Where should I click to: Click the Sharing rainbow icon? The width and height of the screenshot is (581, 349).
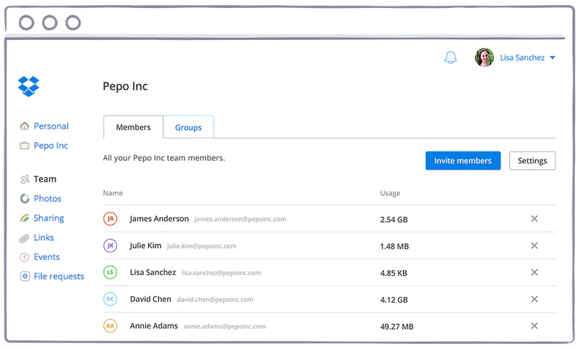tap(25, 218)
